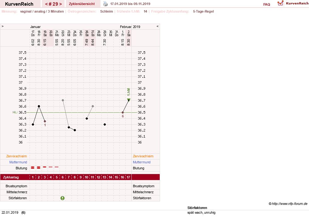Click the früheste 1.hM value 14
This screenshot has width=309, height=220.
click(146, 11)
